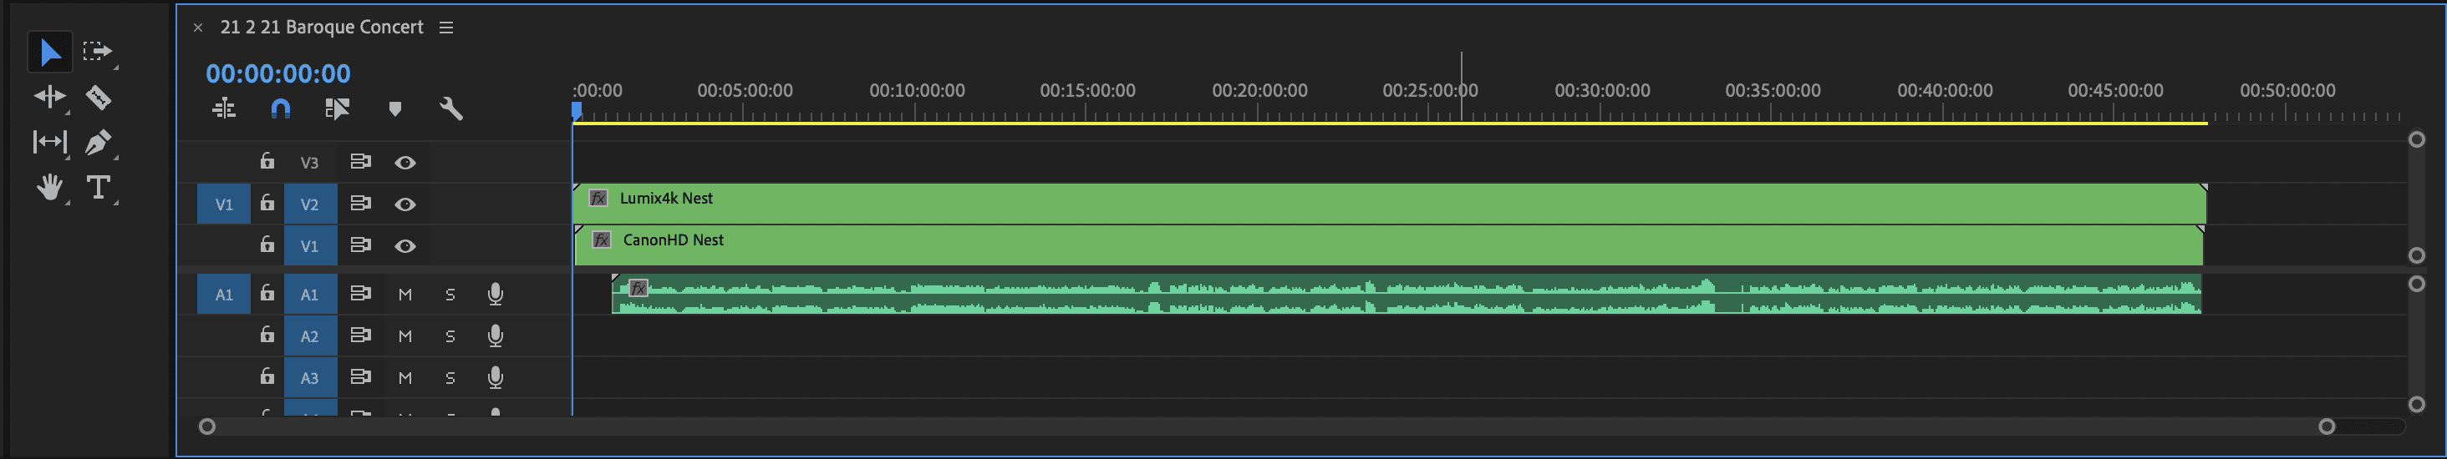Screen dimensions: 2447x459
Task: Toggle insert and overwrite sequences as nests
Action: click(224, 109)
